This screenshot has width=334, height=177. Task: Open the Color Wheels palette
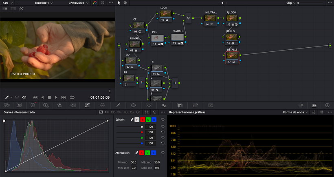33,105
